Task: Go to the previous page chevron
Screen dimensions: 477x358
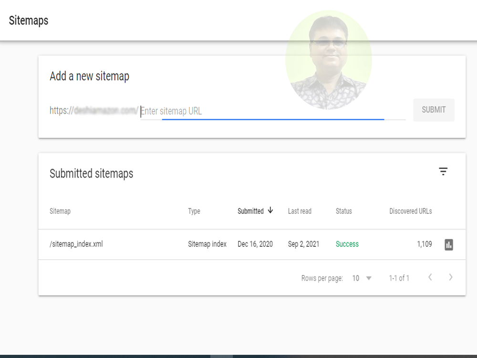Action: pyautogui.click(x=430, y=277)
